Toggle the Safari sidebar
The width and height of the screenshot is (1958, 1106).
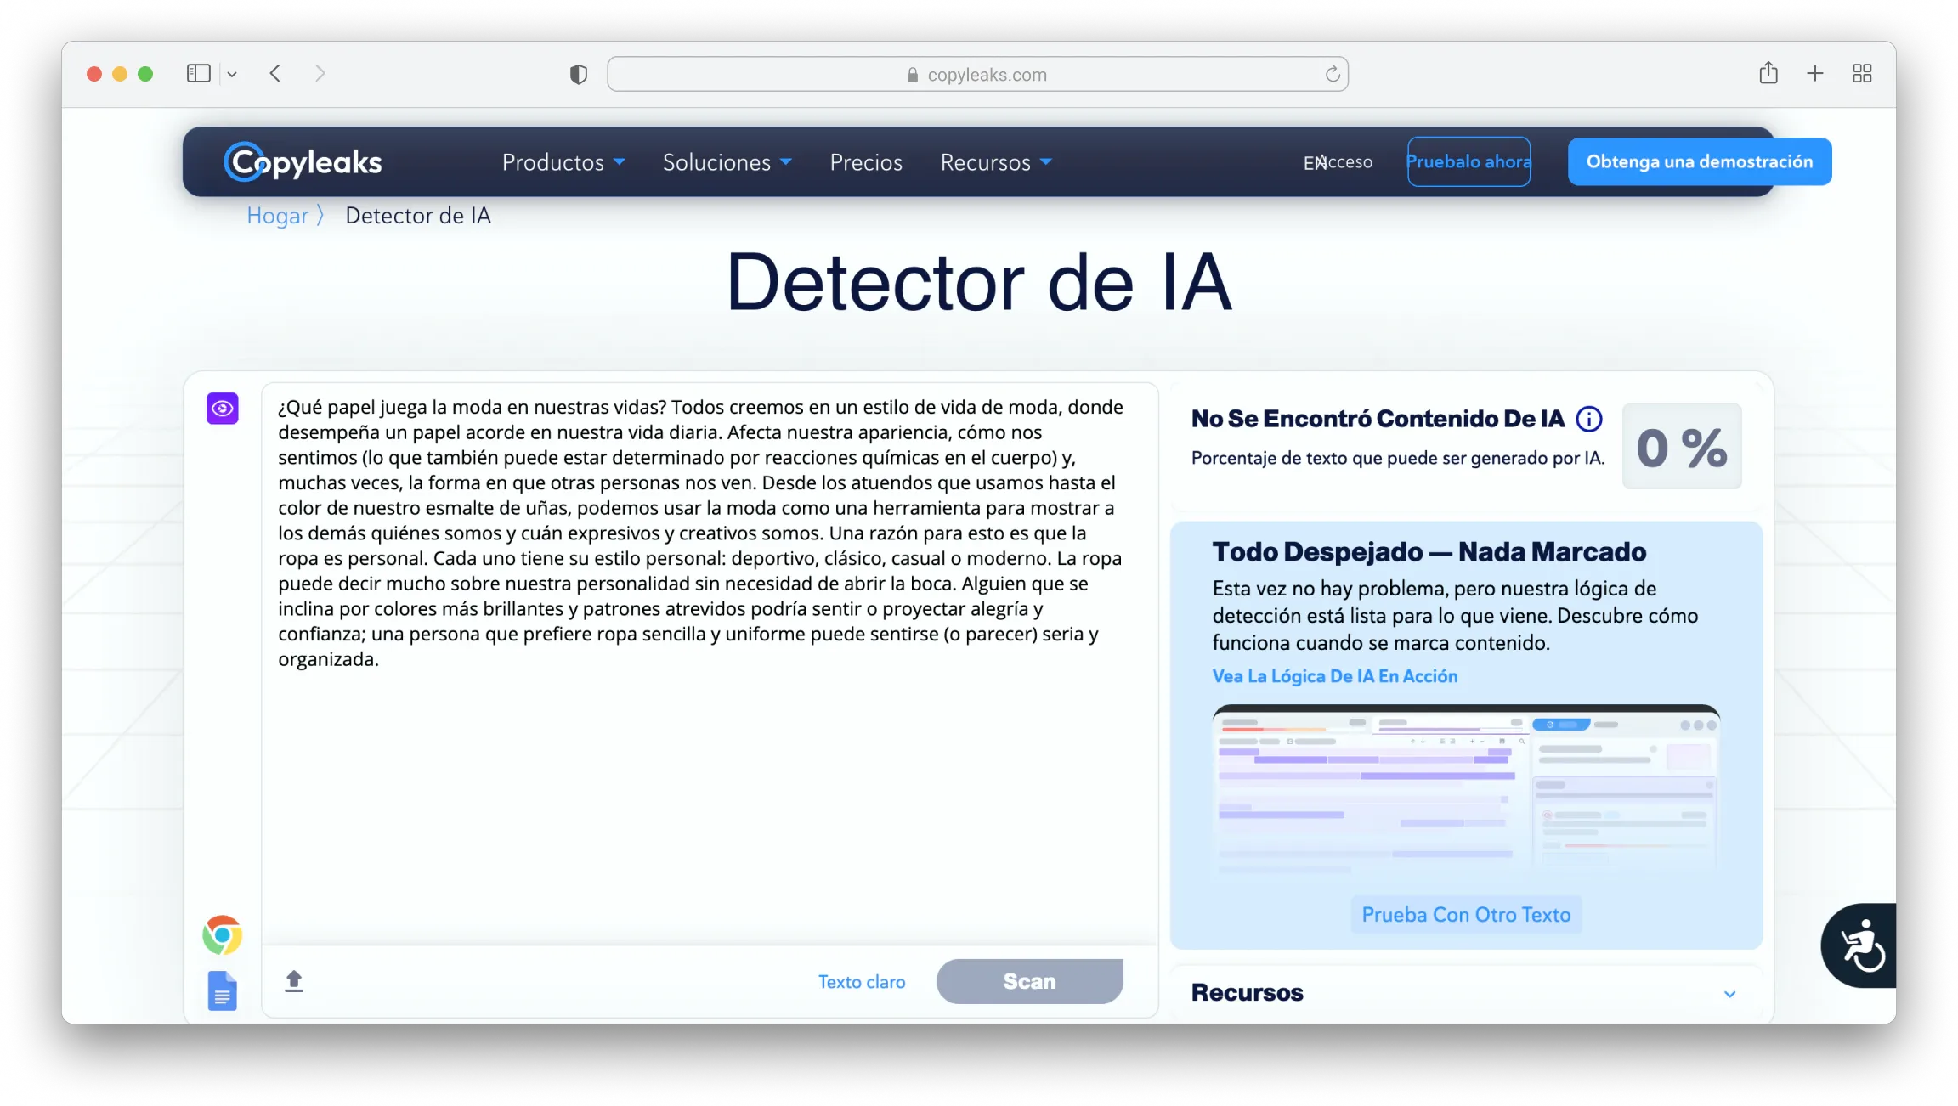click(x=198, y=74)
